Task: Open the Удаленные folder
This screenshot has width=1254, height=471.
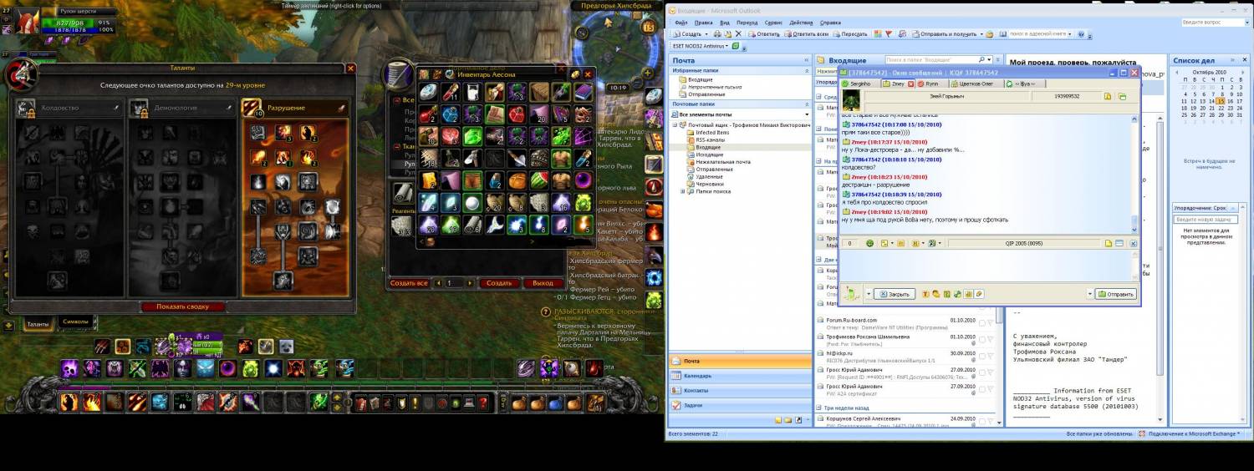Action: (x=709, y=177)
